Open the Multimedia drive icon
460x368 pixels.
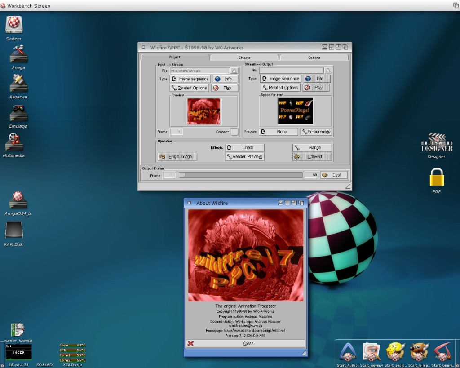click(x=13, y=142)
